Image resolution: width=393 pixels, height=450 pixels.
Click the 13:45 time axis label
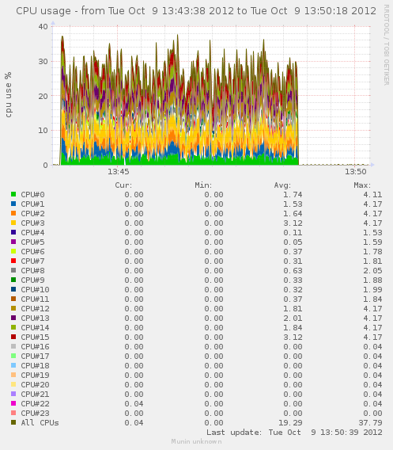(x=119, y=172)
